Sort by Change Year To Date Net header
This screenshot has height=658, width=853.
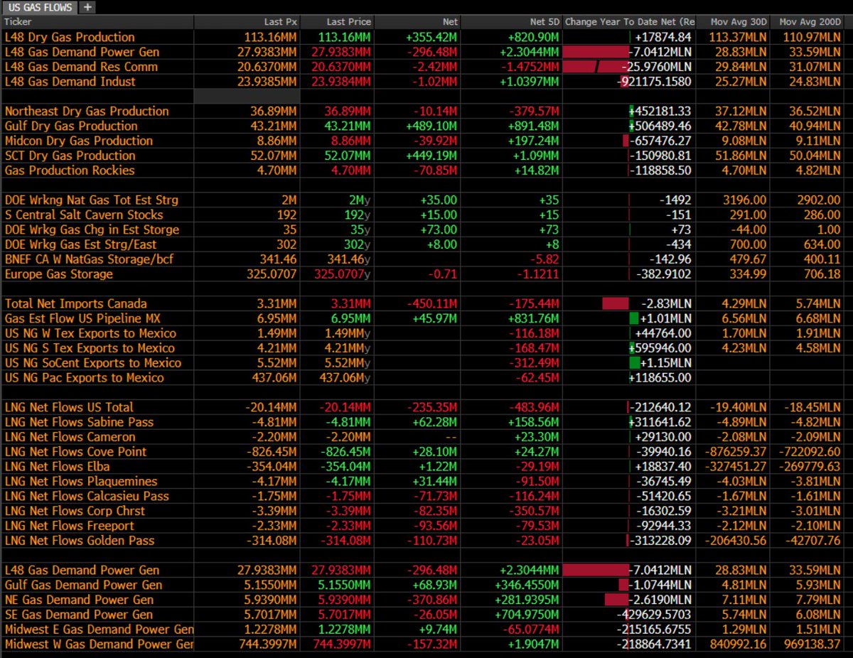[x=629, y=22]
